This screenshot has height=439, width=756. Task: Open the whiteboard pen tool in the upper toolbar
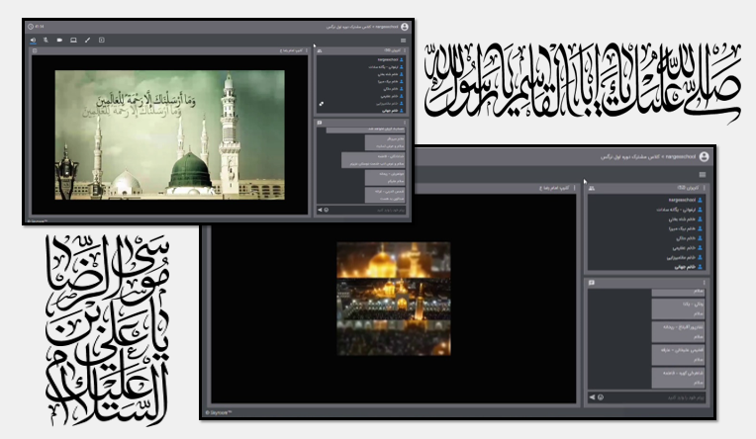coord(88,40)
